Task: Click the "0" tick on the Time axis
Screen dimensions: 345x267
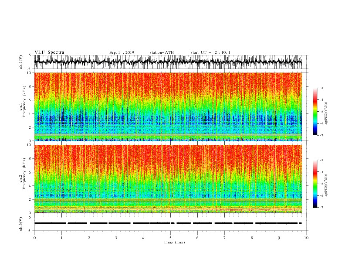Action: click(34, 238)
